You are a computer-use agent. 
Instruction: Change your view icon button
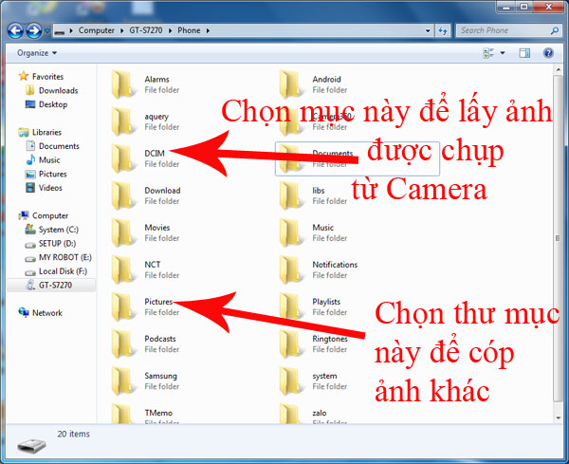488,53
